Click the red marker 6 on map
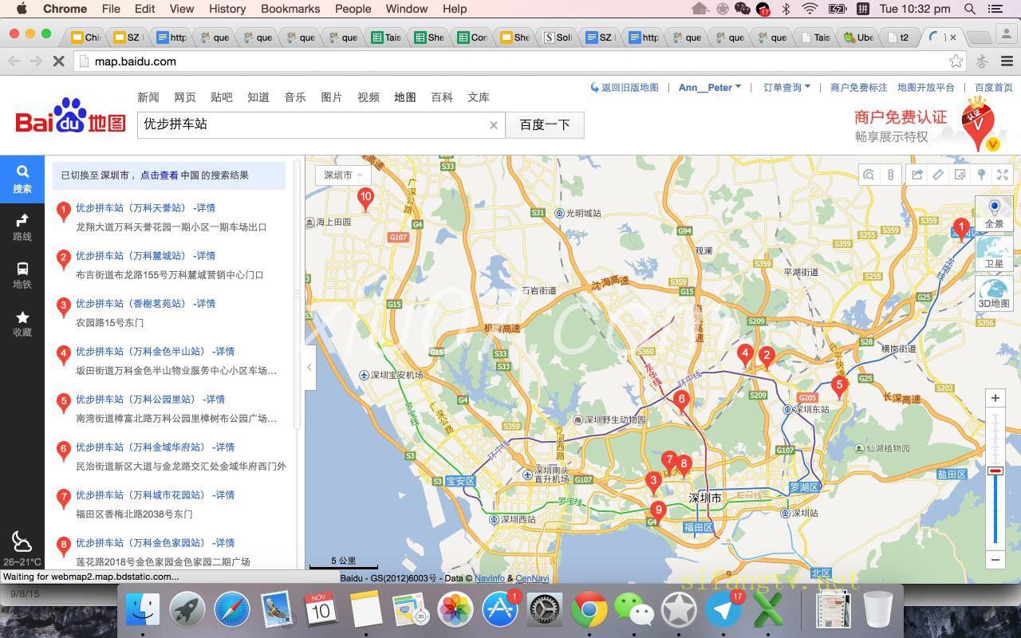This screenshot has height=638, width=1021. [x=680, y=401]
